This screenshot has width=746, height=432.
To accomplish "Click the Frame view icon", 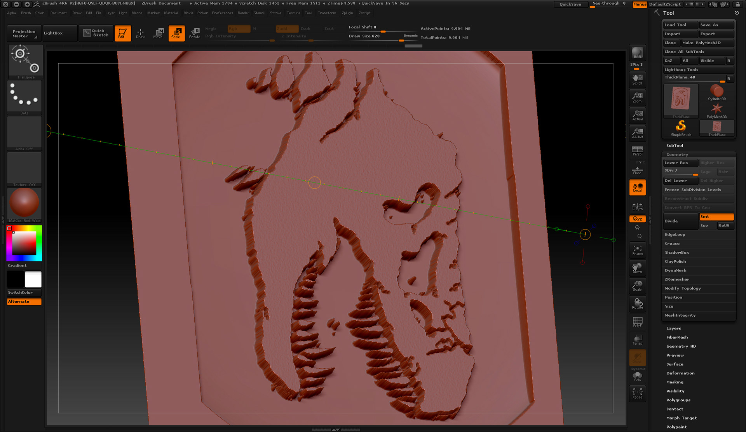I will (x=637, y=250).
